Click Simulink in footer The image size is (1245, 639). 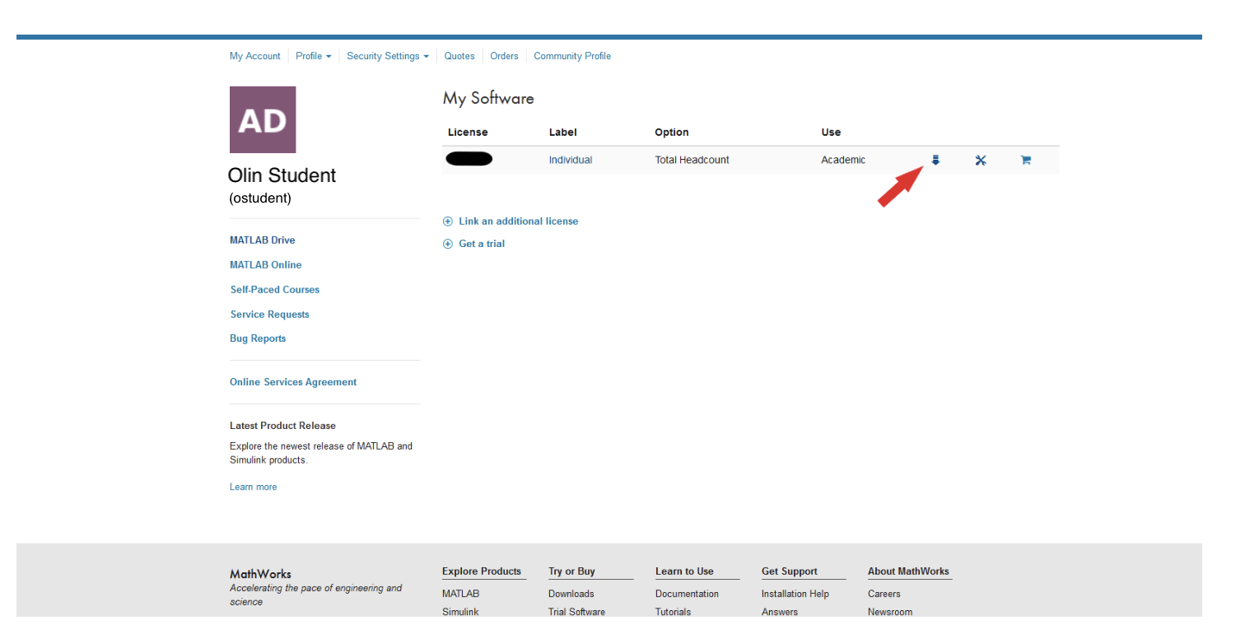[460, 612]
